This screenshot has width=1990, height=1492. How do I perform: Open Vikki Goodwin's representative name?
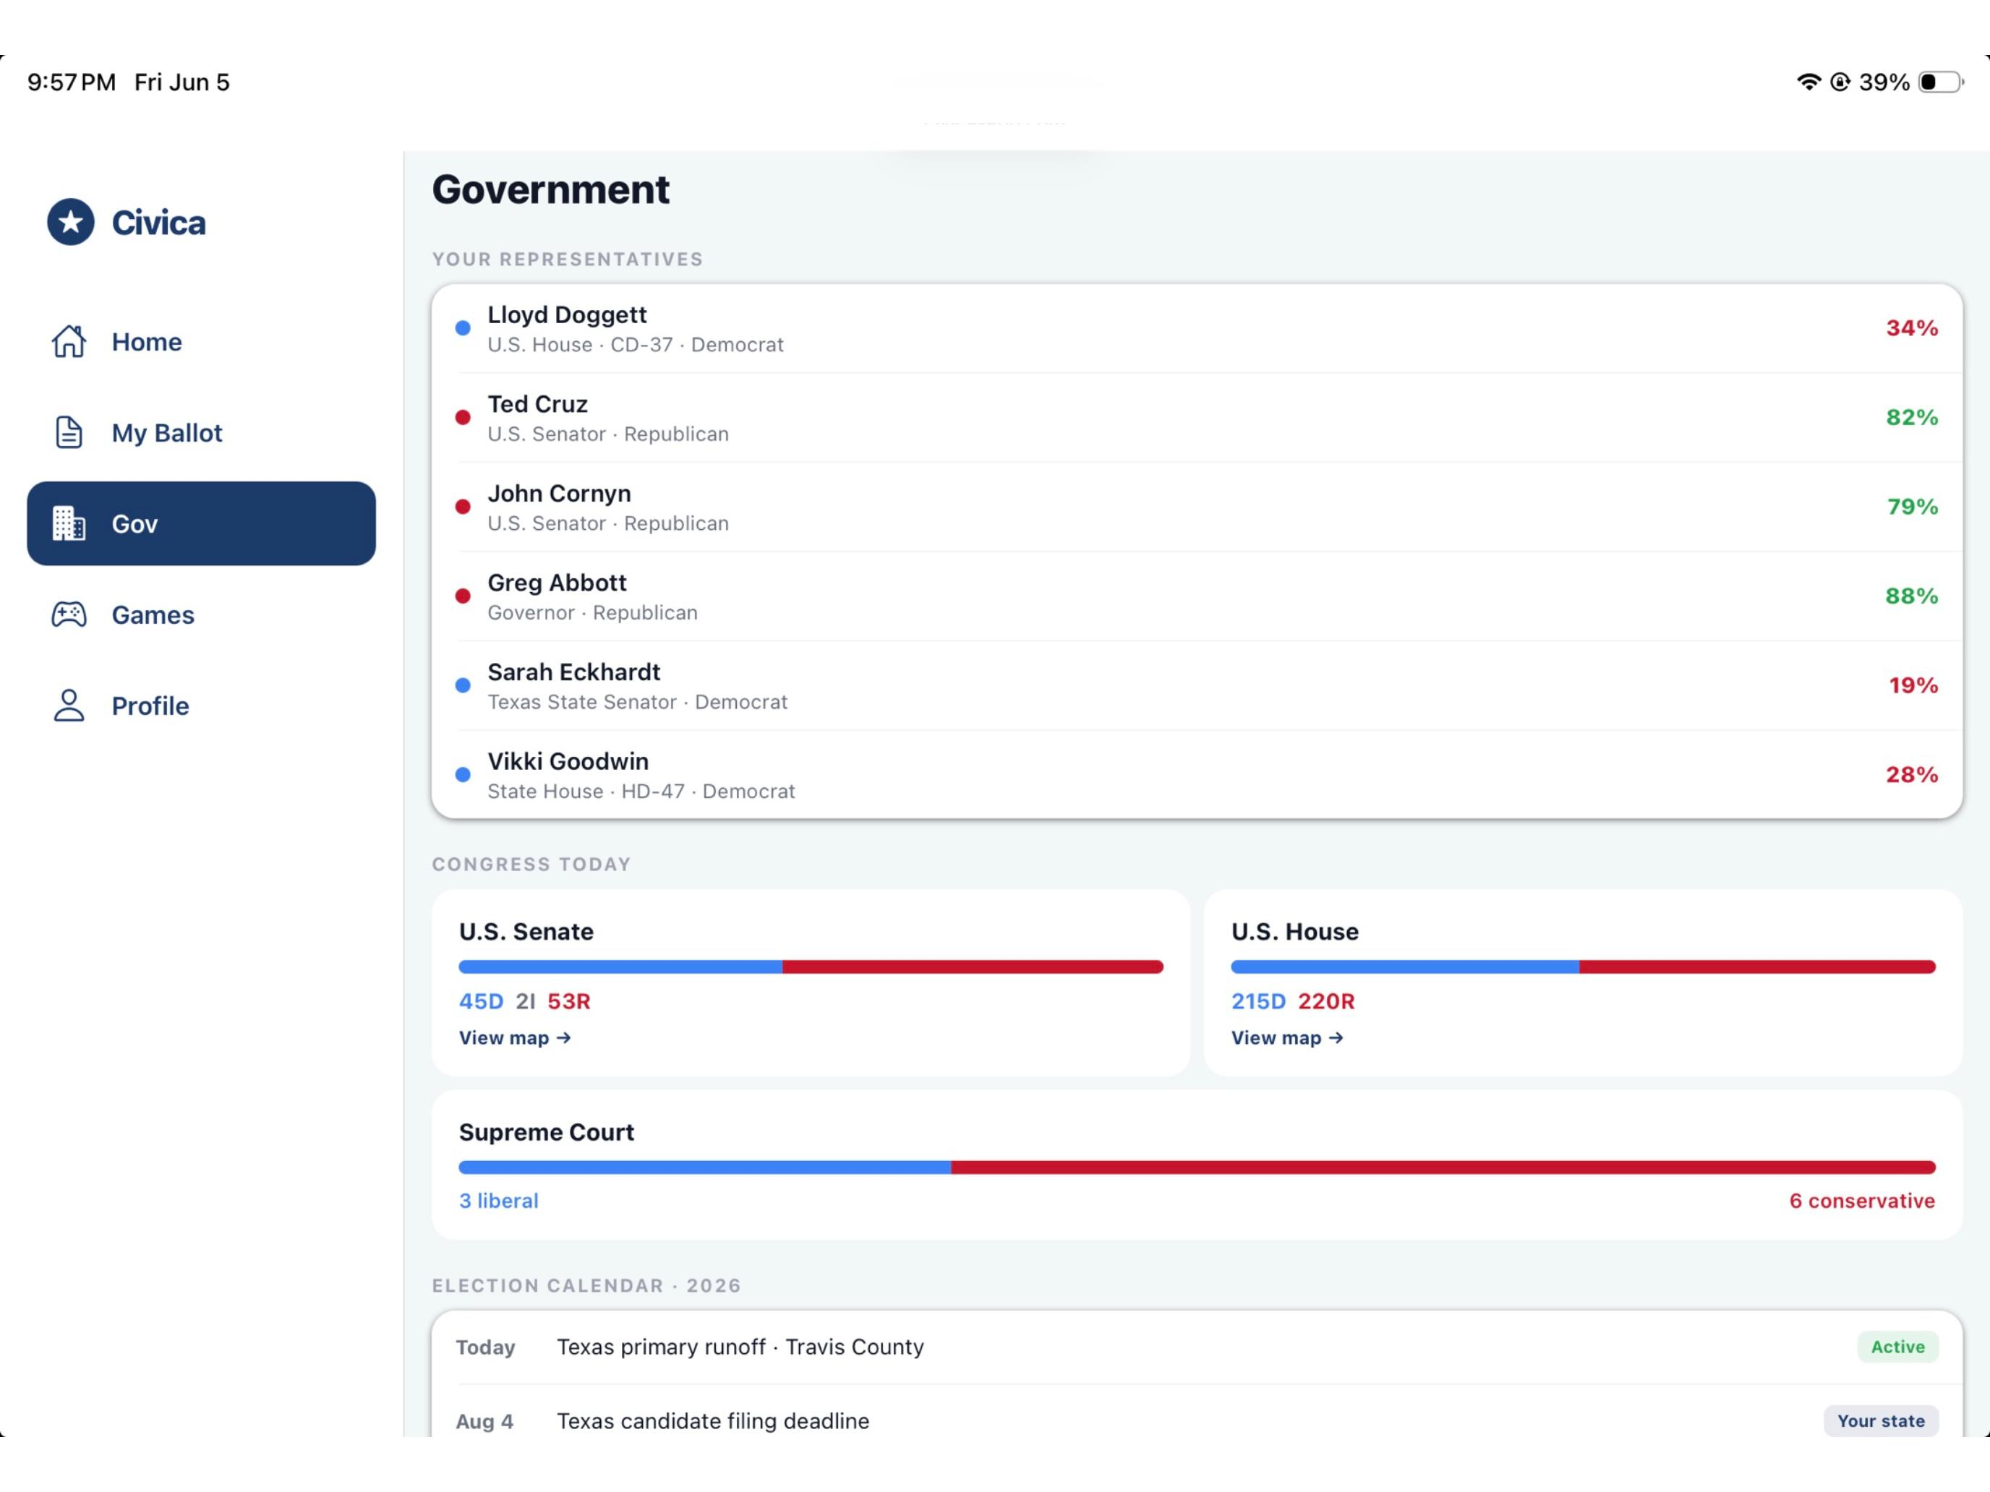click(x=568, y=761)
